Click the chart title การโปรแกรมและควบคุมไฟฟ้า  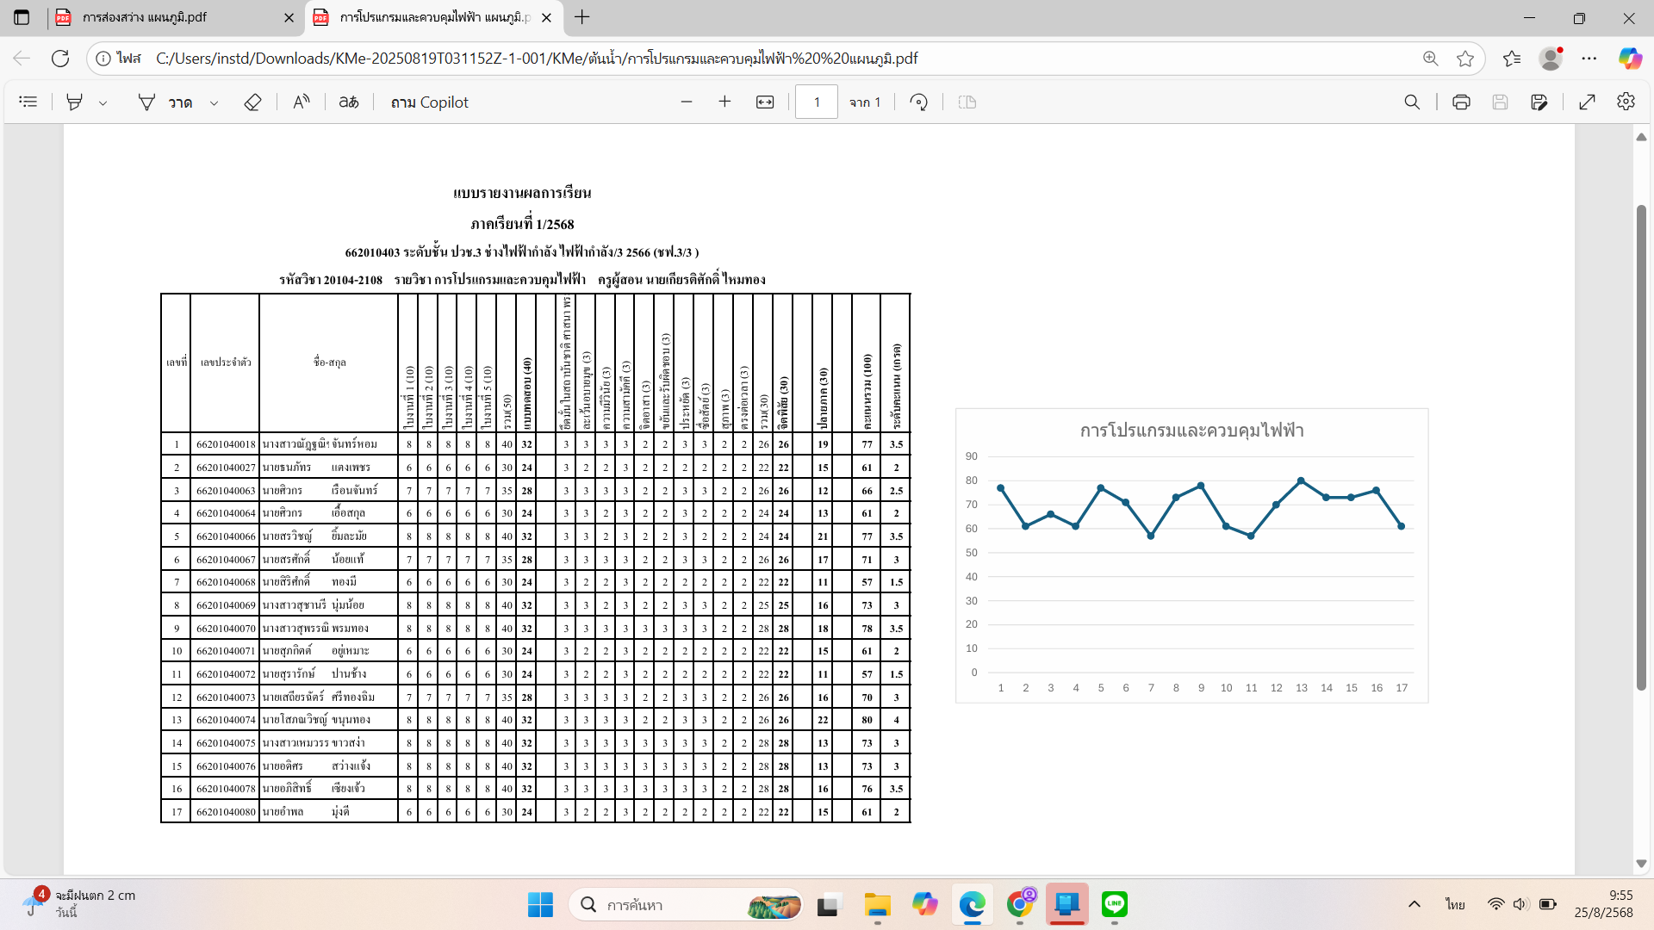point(1191,431)
